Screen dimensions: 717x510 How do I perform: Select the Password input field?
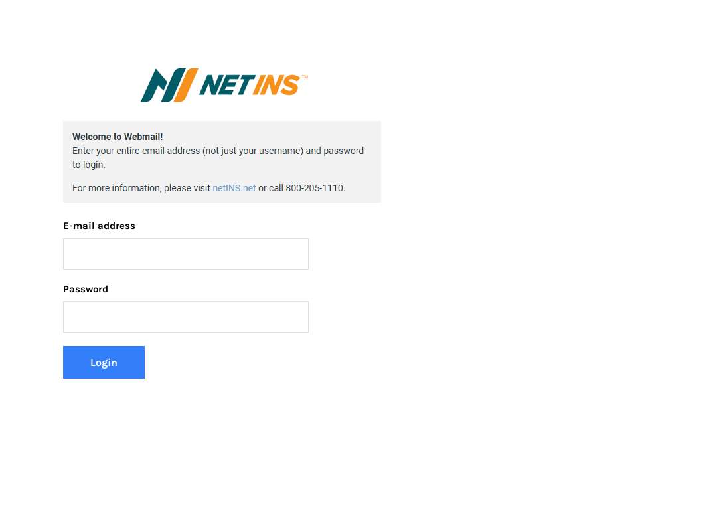click(x=186, y=317)
